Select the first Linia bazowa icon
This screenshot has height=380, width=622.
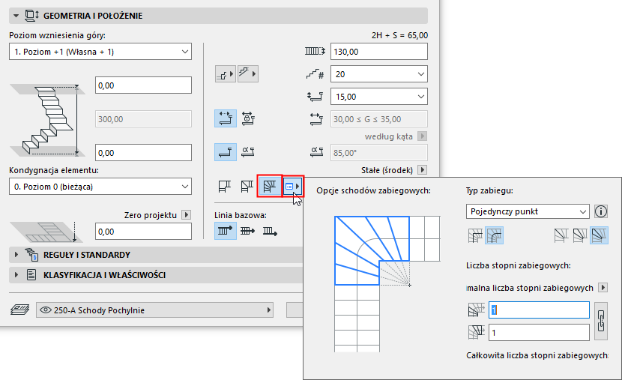225,232
